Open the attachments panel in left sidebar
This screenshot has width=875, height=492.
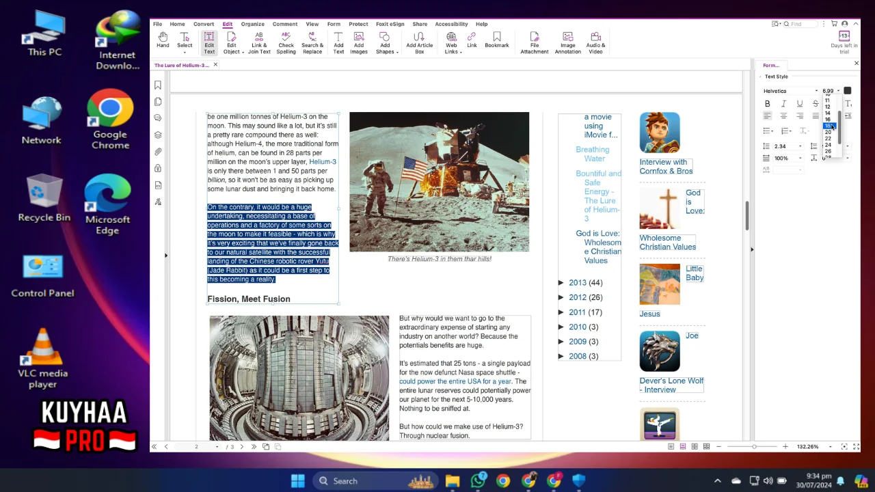point(158,152)
